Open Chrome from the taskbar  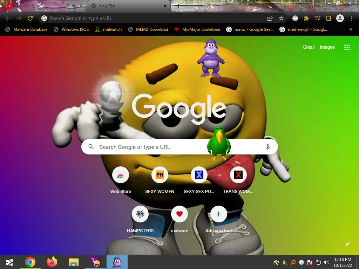tap(30, 262)
